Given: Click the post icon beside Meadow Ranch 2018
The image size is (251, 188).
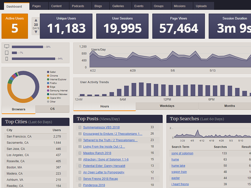Looking at the screenshot, I should (79, 153).
